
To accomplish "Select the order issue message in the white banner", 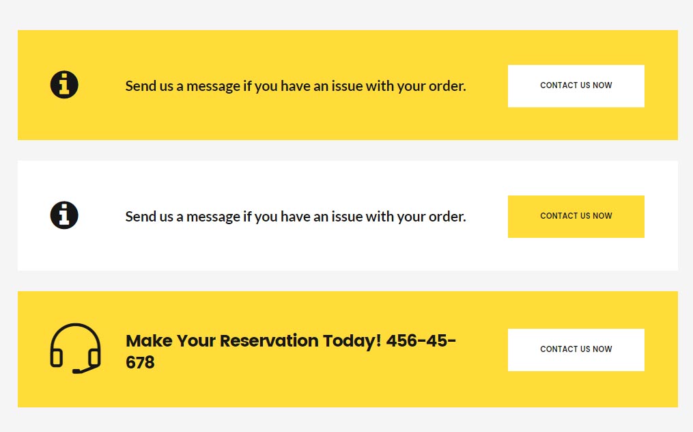I will point(296,217).
